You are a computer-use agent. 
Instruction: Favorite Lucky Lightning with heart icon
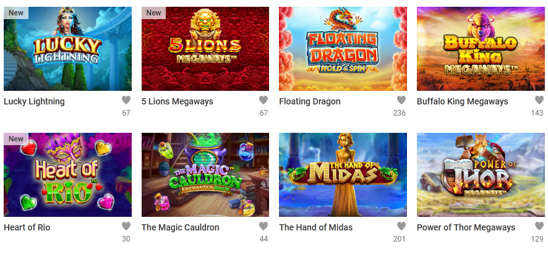tap(126, 100)
